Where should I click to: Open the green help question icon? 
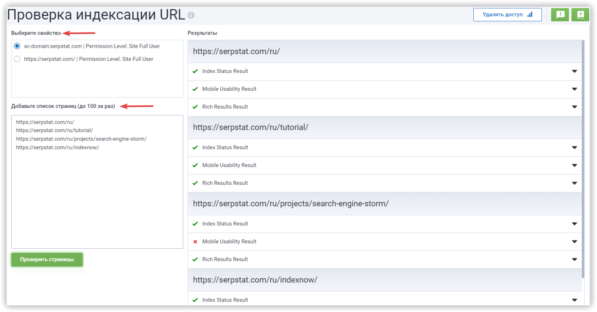click(x=580, y=15)
